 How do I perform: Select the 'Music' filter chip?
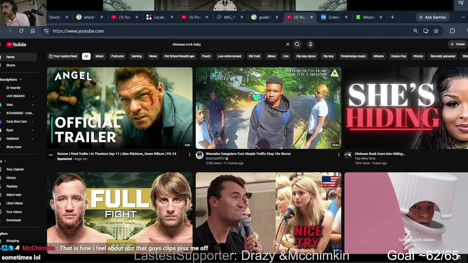(x=99, y=56)
